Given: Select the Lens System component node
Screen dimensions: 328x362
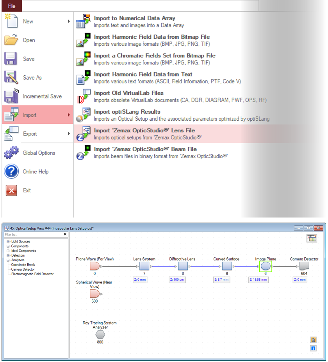Looking at the screenshot, I should point(144,266).
